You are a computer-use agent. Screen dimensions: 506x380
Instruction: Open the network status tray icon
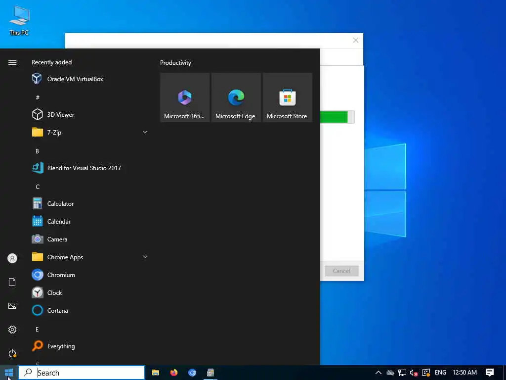point(402,373)
